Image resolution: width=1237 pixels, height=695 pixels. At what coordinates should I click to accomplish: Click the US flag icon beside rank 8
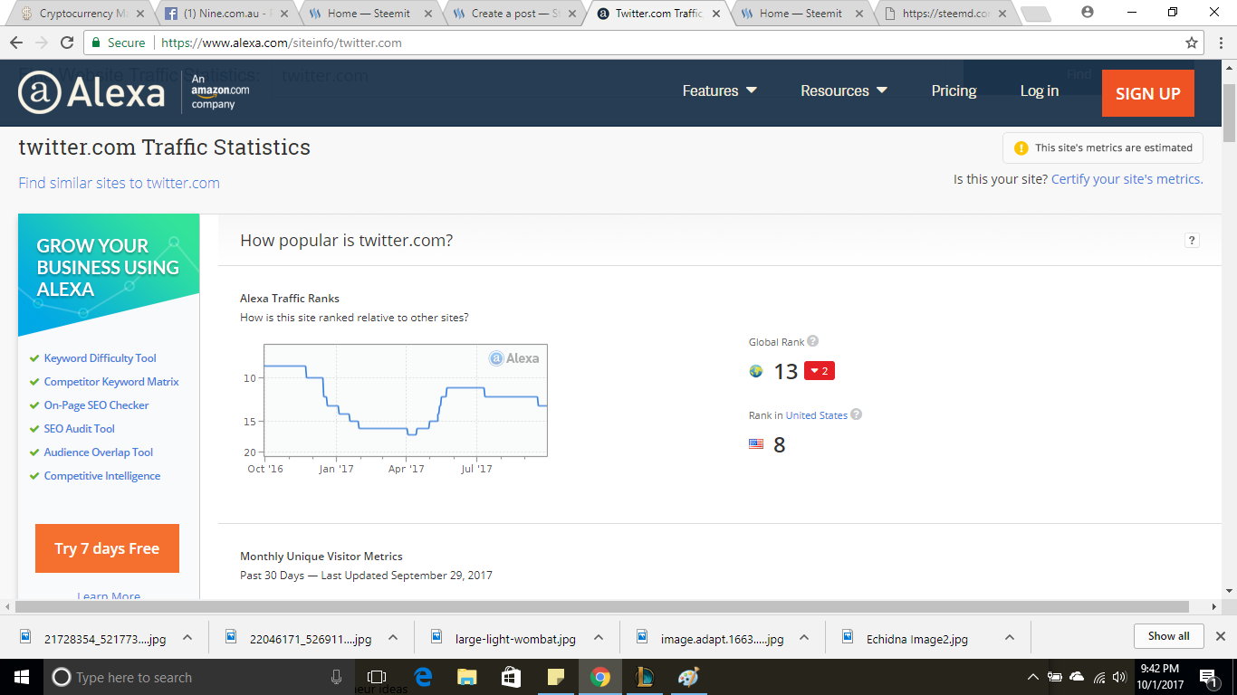[756, 444]
